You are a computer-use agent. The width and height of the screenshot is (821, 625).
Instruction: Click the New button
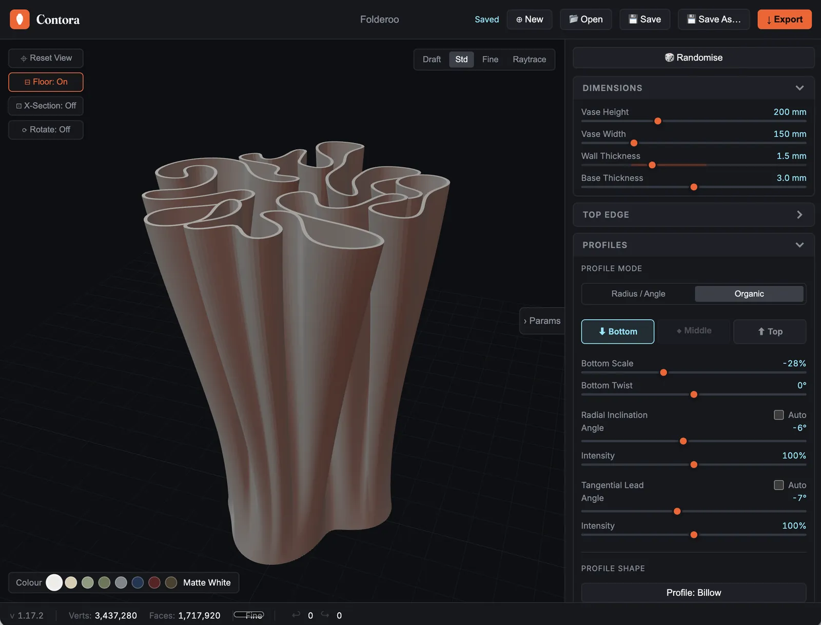pyautogui.click(x=530, y=19)
